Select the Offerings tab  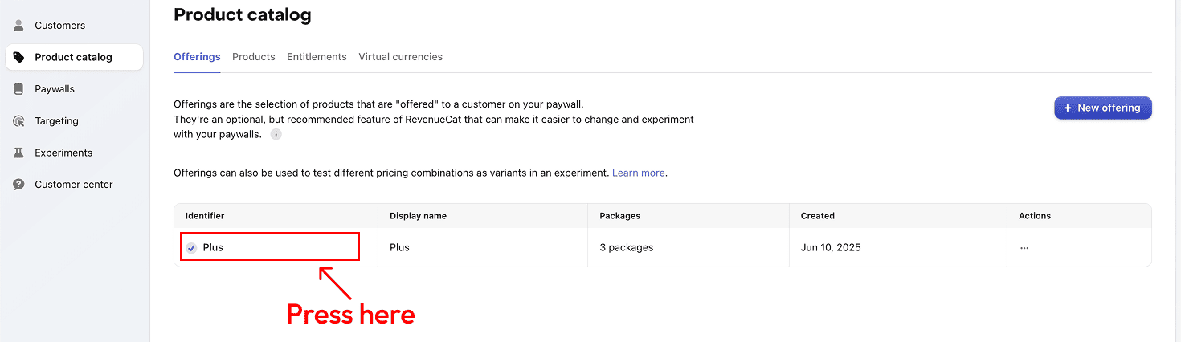pyautogui.click(x=197, y=57)
